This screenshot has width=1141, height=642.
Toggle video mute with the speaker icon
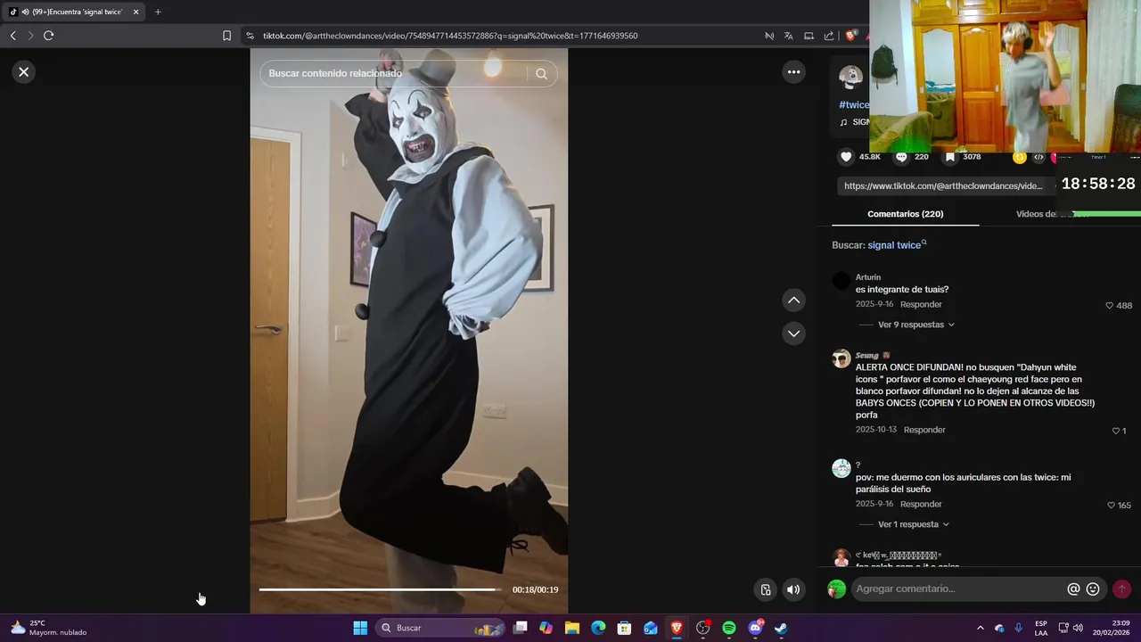tap(792, 589)
